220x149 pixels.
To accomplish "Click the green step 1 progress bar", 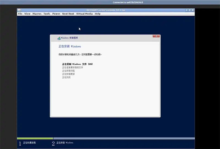I will click(x=35, y=138).
